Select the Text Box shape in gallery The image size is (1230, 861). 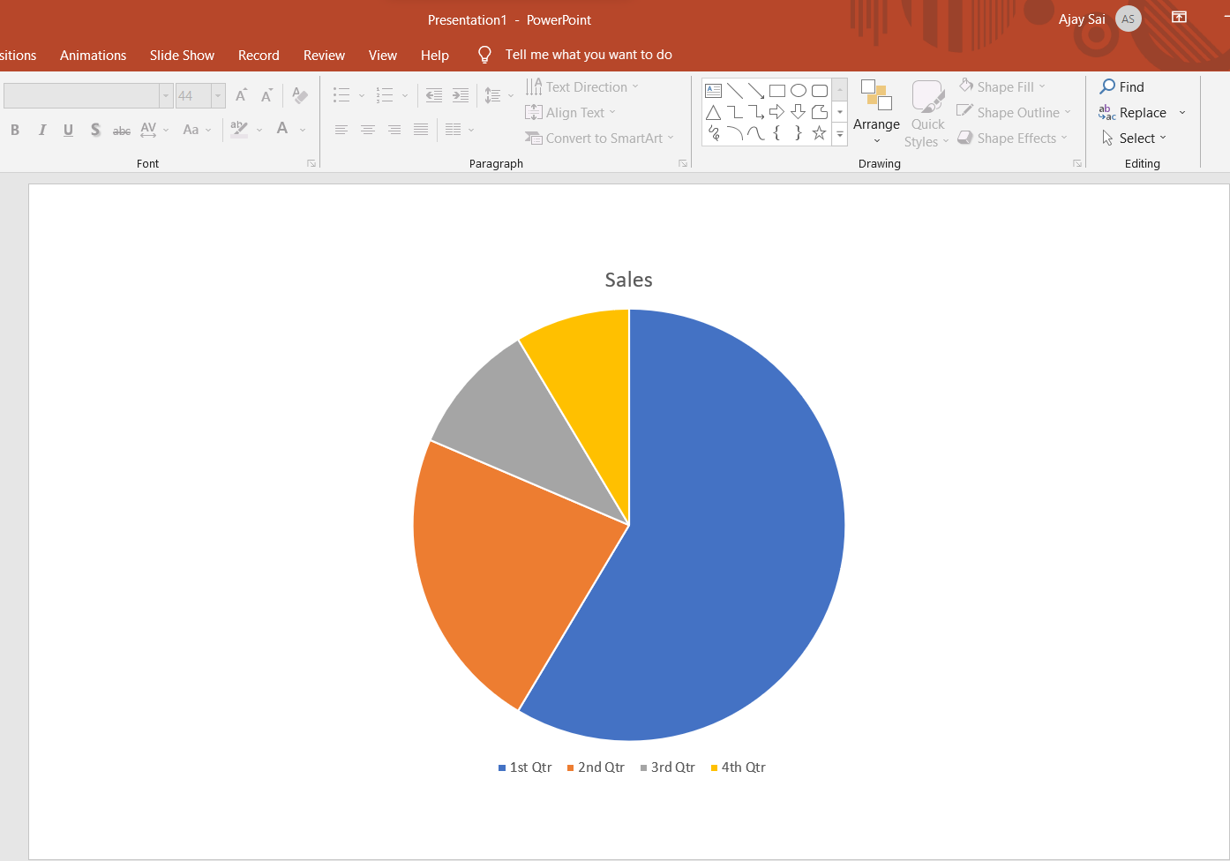tap(714, 91)
